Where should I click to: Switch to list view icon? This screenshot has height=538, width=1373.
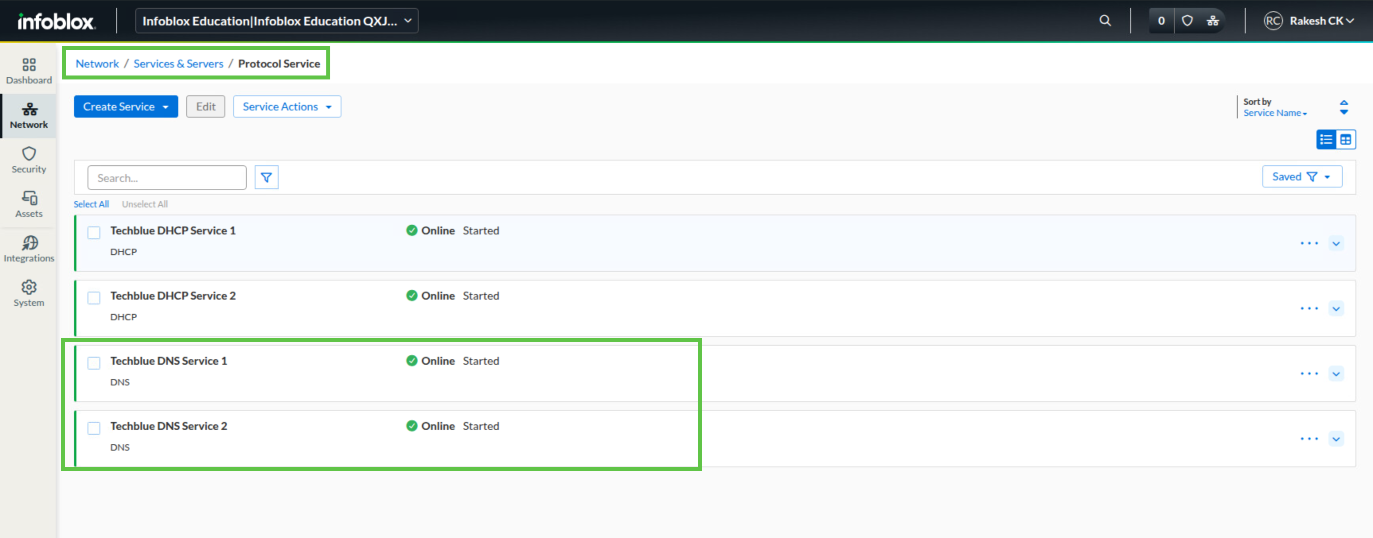pos(1326,139)
